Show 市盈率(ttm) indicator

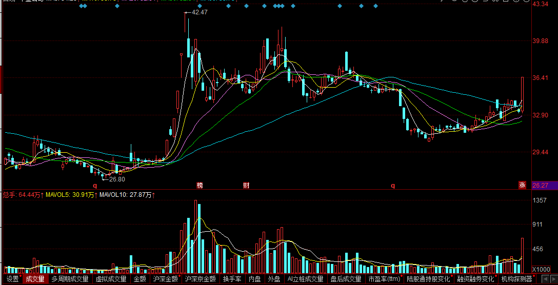(384, 279)
